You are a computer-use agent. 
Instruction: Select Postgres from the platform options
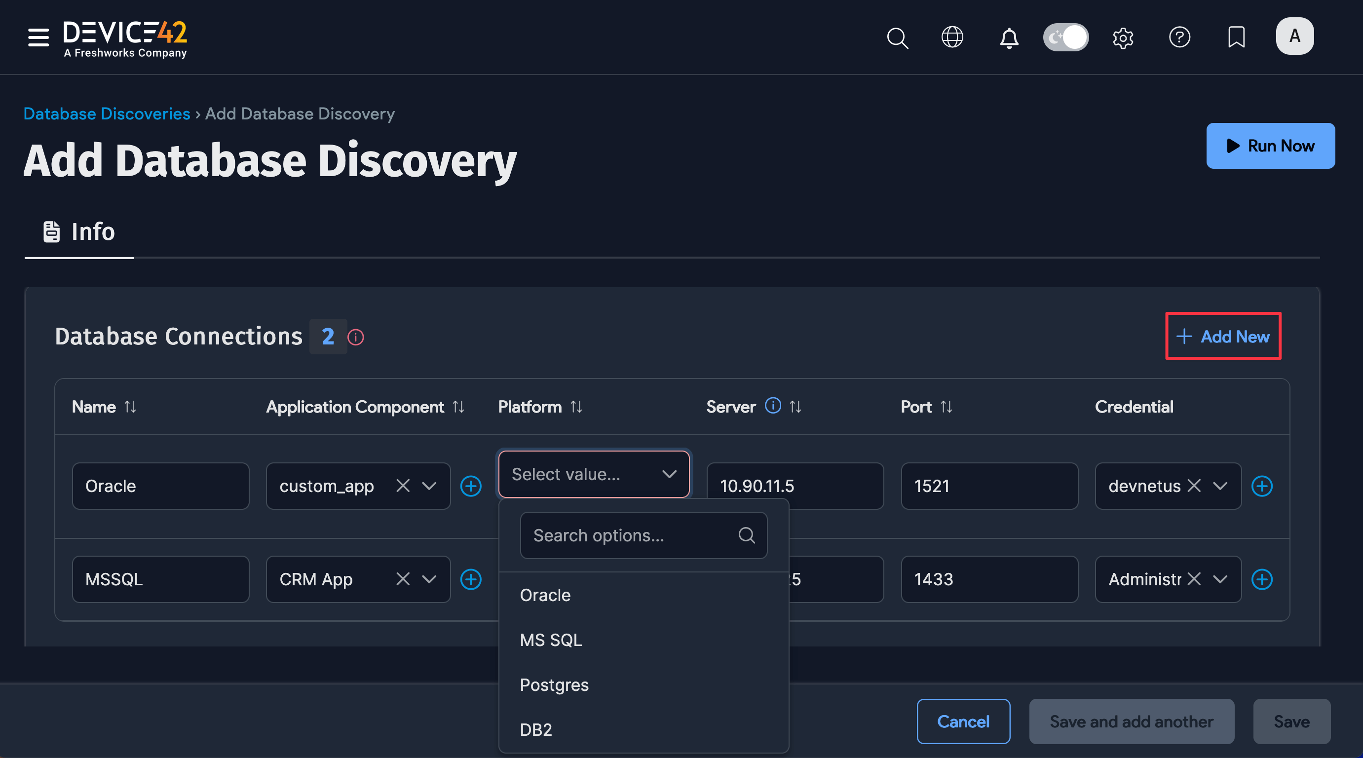click(554, 684)
